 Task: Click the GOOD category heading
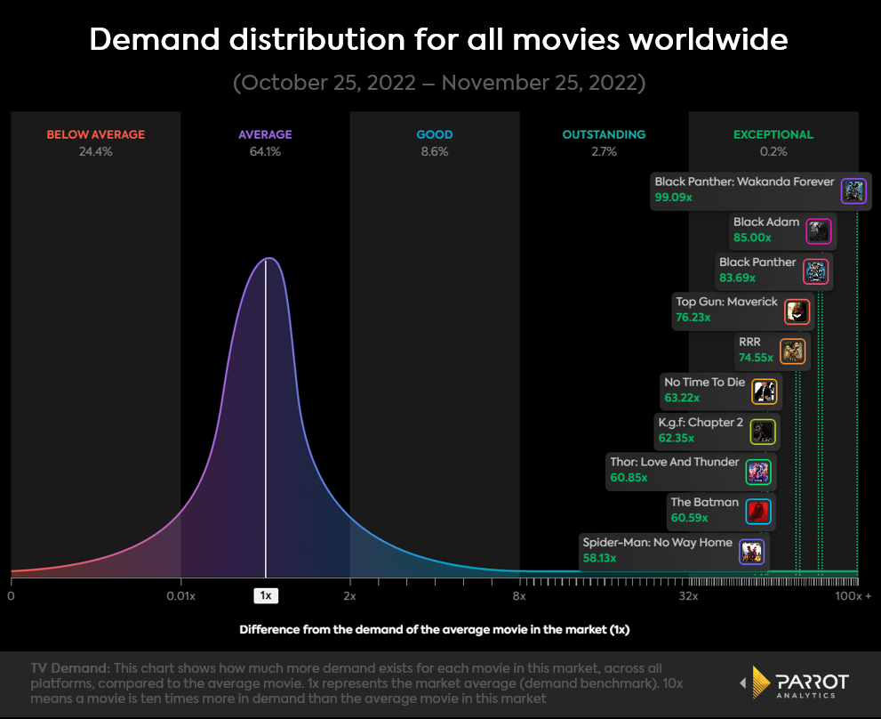(435, 134)
